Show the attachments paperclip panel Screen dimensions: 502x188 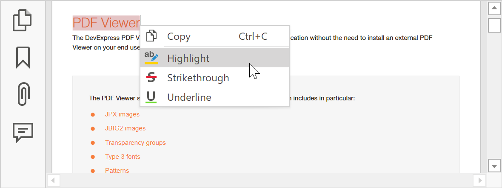pos(23,94)
